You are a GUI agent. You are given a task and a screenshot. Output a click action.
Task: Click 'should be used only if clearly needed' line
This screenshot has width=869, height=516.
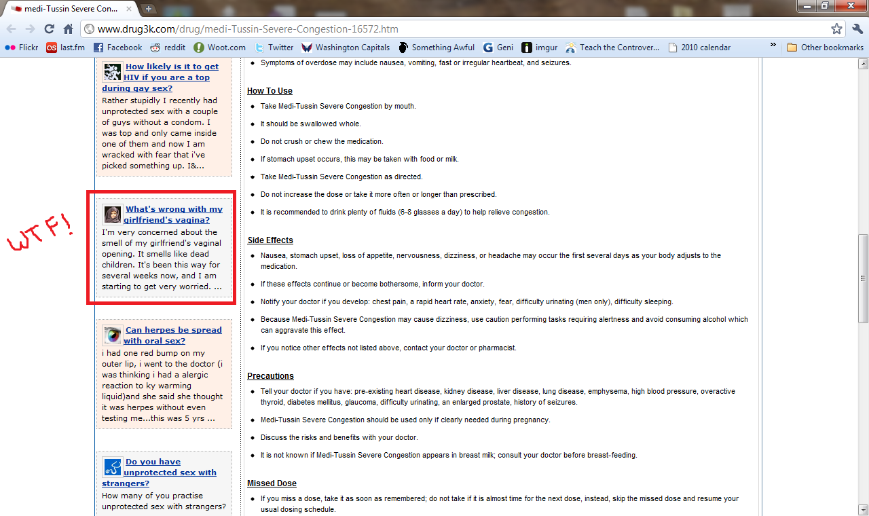click(x=405, y=420)
